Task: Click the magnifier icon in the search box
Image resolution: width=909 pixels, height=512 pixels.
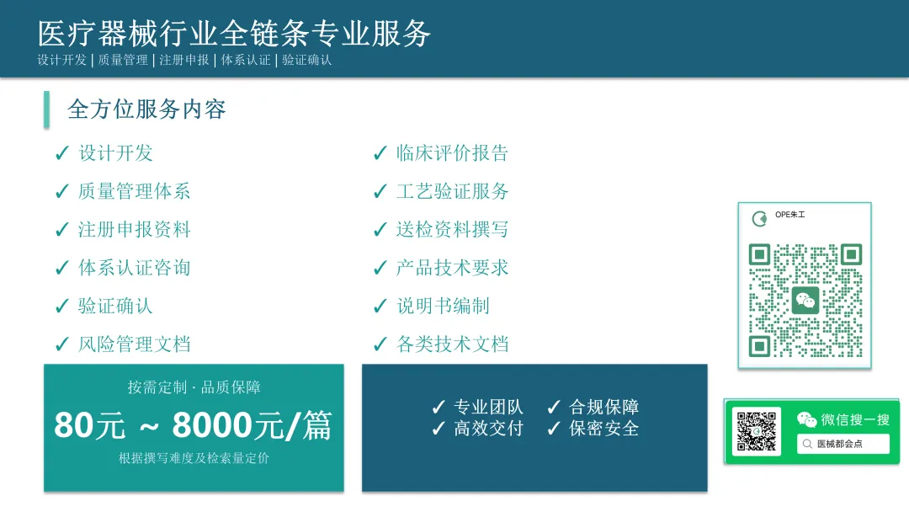Action: tap(808, 444)
